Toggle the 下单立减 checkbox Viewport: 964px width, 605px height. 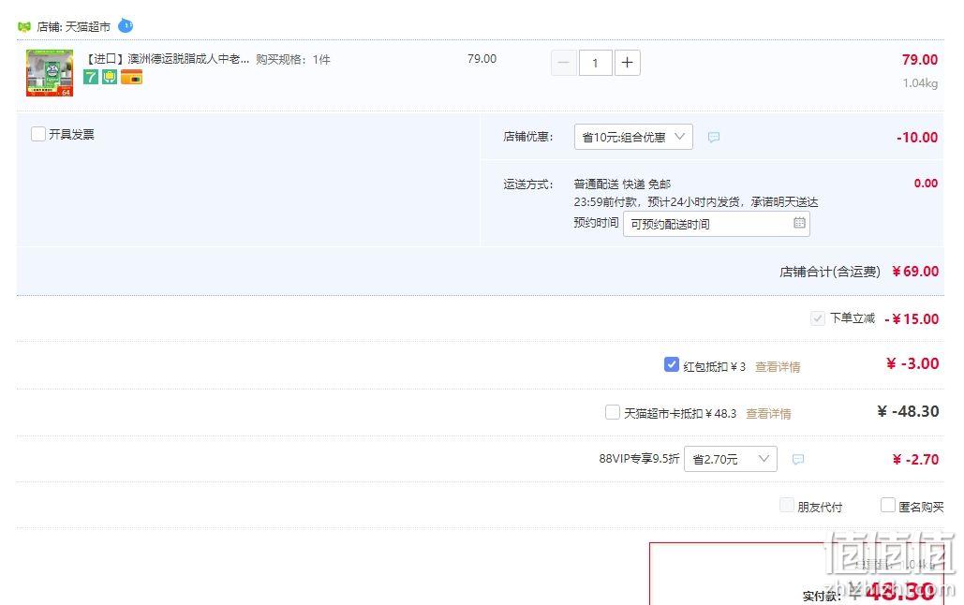point(818,318)
